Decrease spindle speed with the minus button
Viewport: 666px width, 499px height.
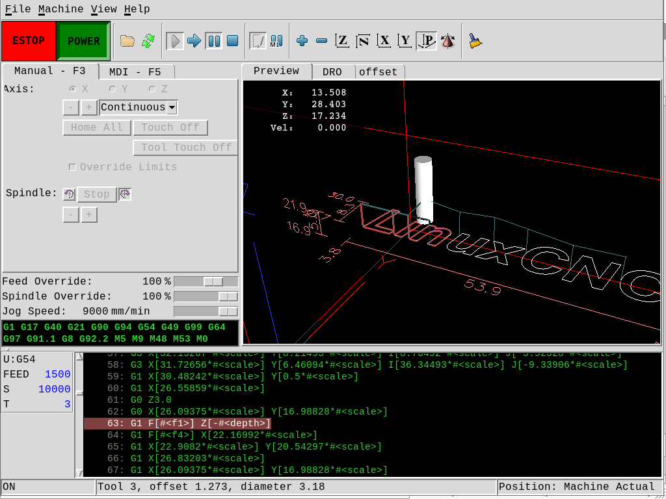tap(71, 214)
